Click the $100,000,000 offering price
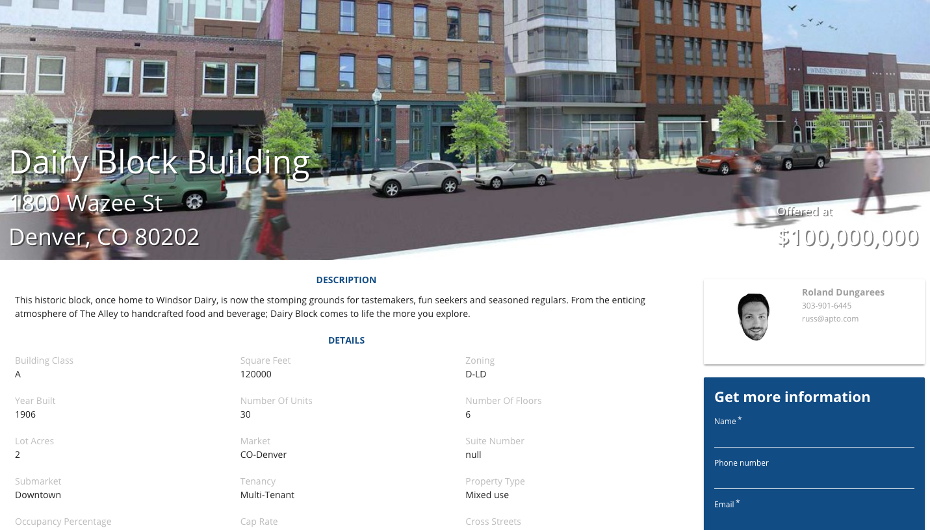Image resolution: width=930 pixels, height=530 pixels. pyautogui.click(x=848, y=237)
